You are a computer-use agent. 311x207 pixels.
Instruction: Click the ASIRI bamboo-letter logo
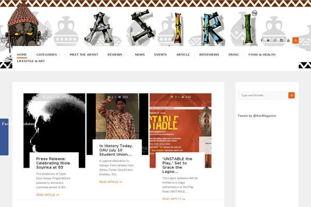tap(170, 27)
